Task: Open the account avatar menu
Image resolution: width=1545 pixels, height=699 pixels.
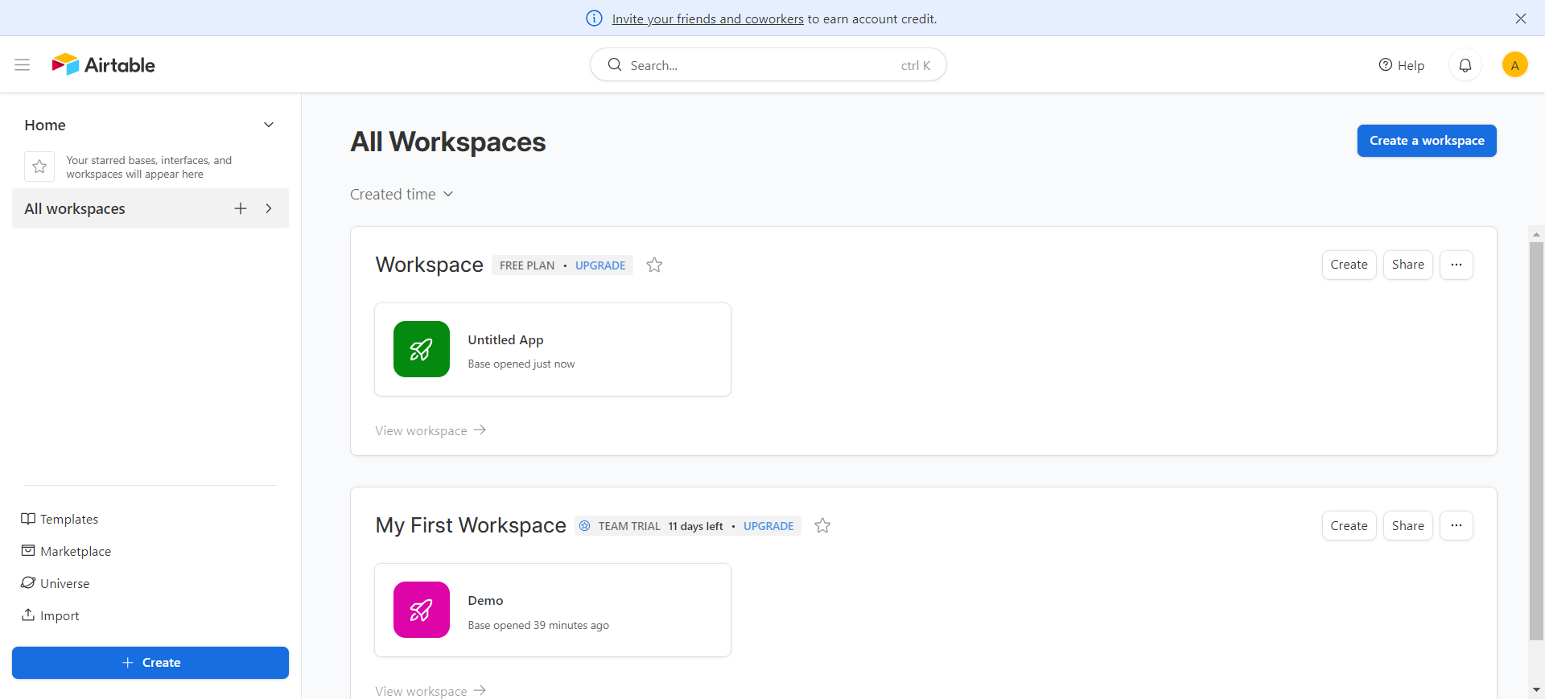Action: pyautogui.click(x=1514, y=65)
